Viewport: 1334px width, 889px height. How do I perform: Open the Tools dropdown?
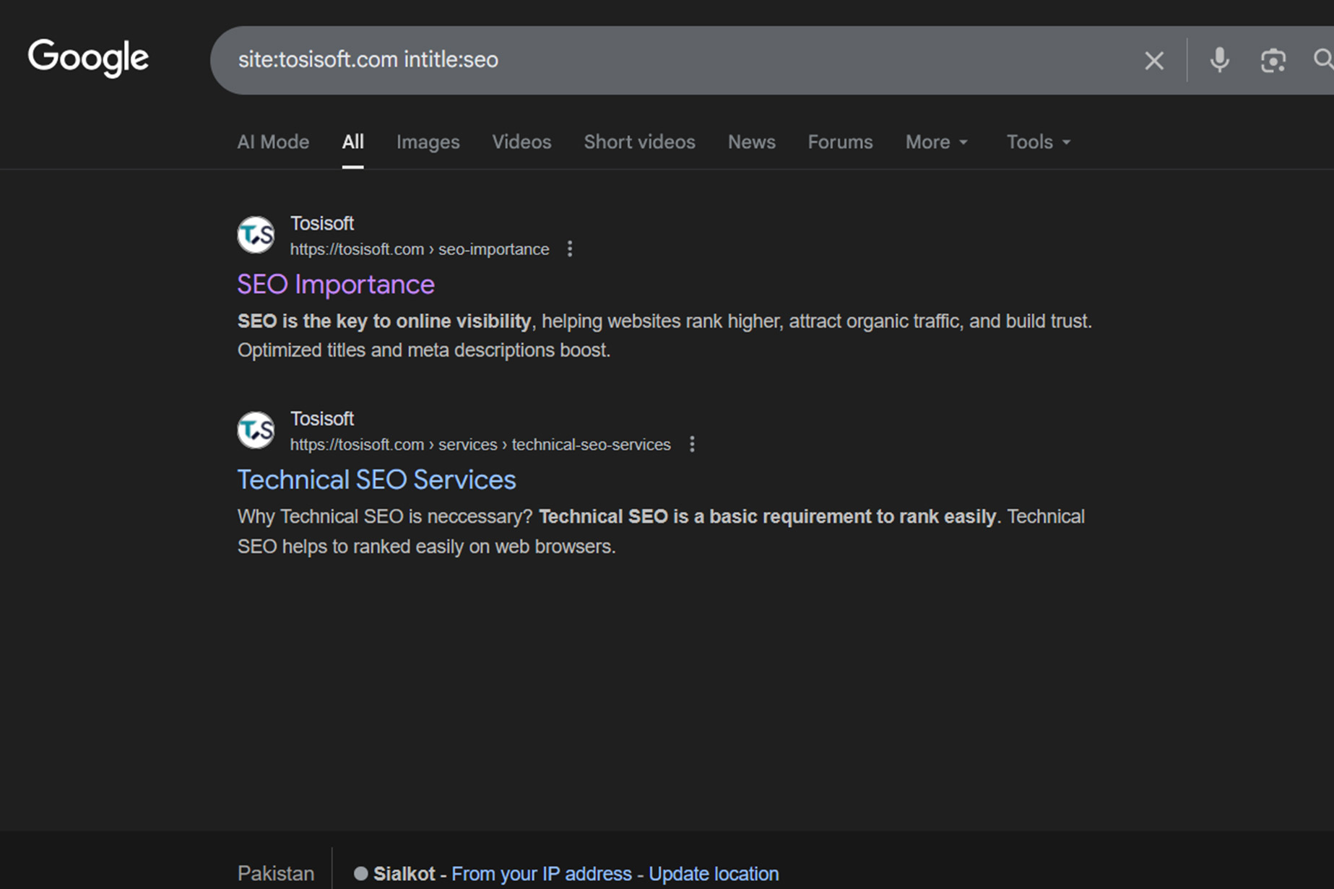click(x=1037, y=142)
